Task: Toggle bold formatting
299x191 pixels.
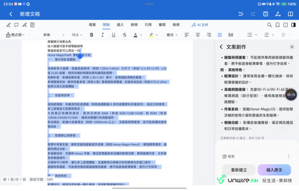Action: coord(91,35)
